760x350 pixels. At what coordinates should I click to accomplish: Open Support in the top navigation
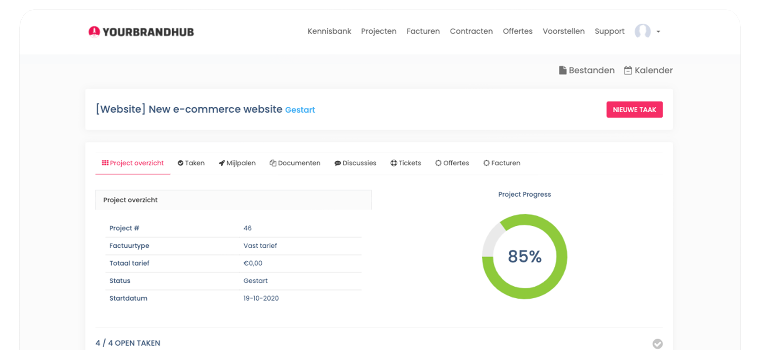(x=609, y=32)
